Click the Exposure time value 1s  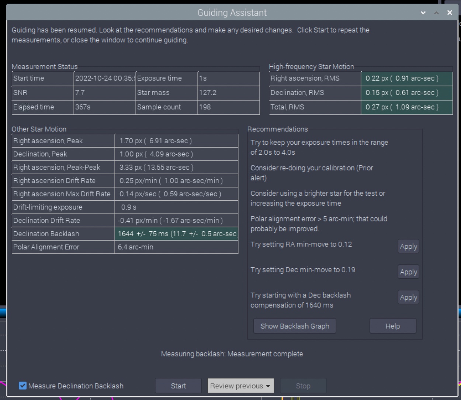point(229,79)
